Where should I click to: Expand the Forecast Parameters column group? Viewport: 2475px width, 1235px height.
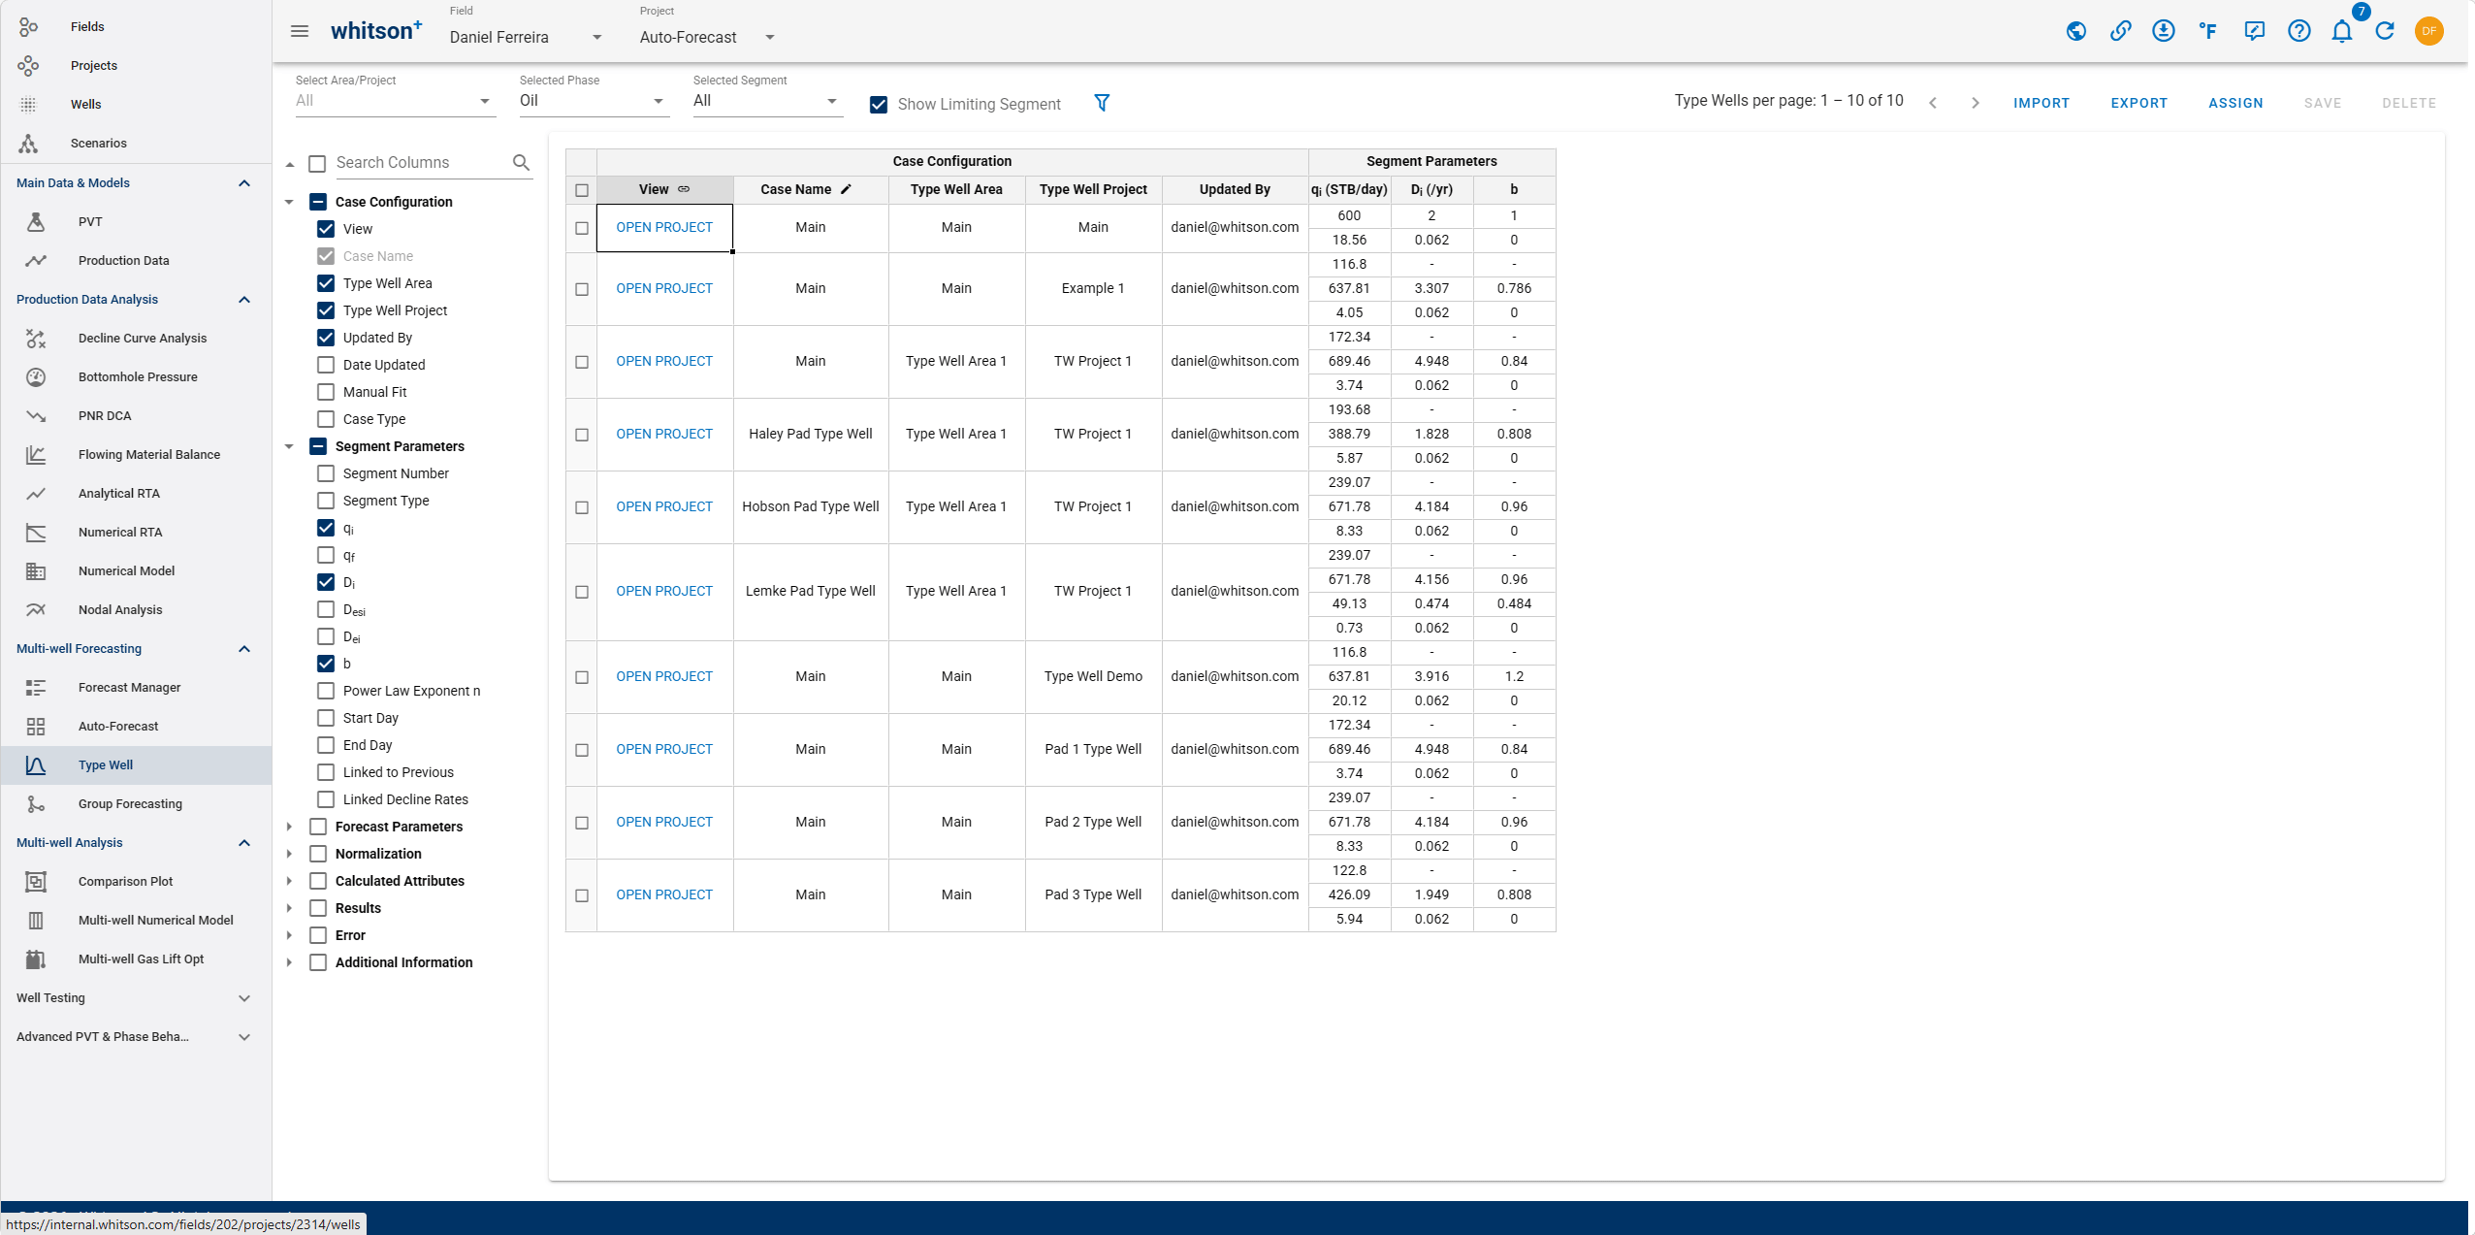click(x=289, y=827)
